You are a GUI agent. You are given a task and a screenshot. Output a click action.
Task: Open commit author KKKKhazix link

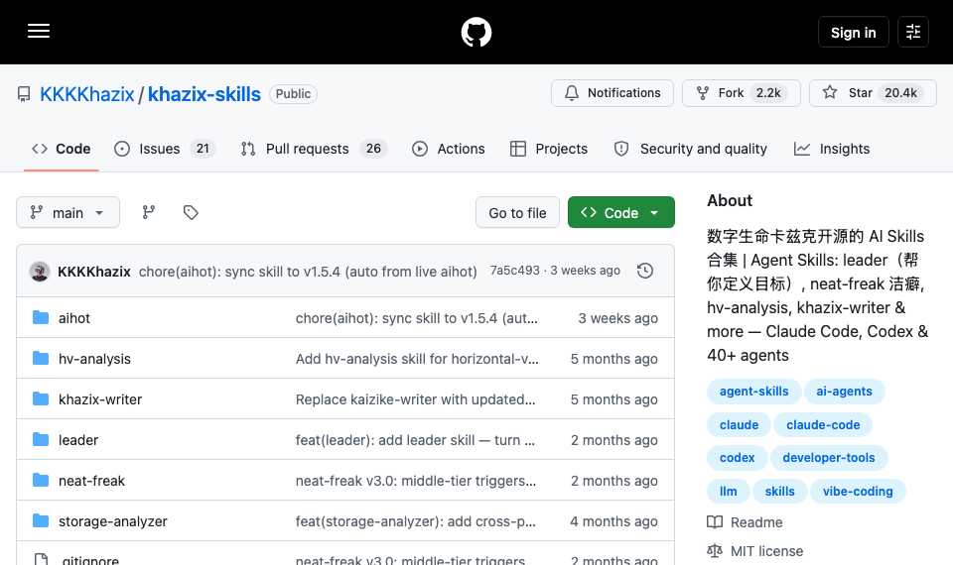click(x=94, y=272)
